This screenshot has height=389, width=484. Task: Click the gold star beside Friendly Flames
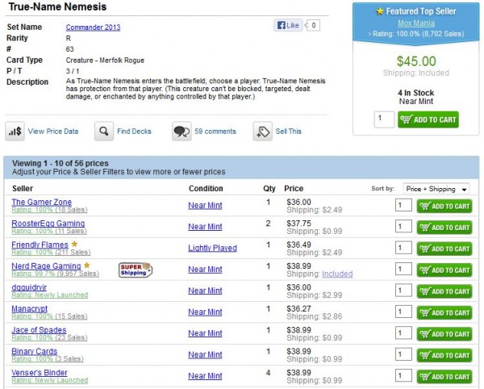coord(74,244)
